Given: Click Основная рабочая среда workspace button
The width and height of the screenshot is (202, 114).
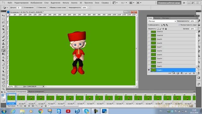Looking at the screenshot, I should 169,3.
